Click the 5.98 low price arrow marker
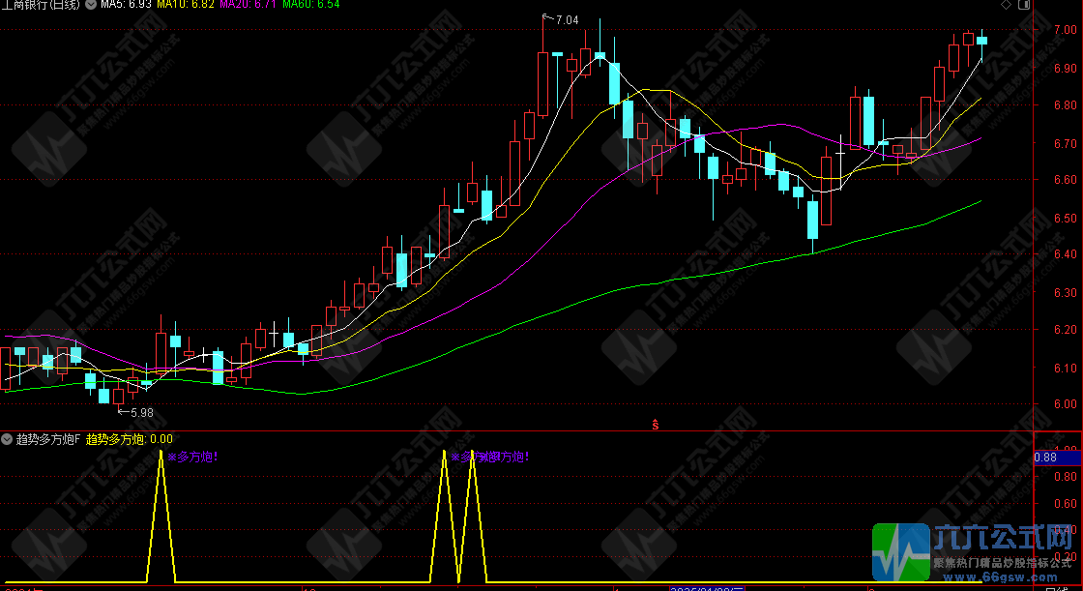 tap(136, 412)
